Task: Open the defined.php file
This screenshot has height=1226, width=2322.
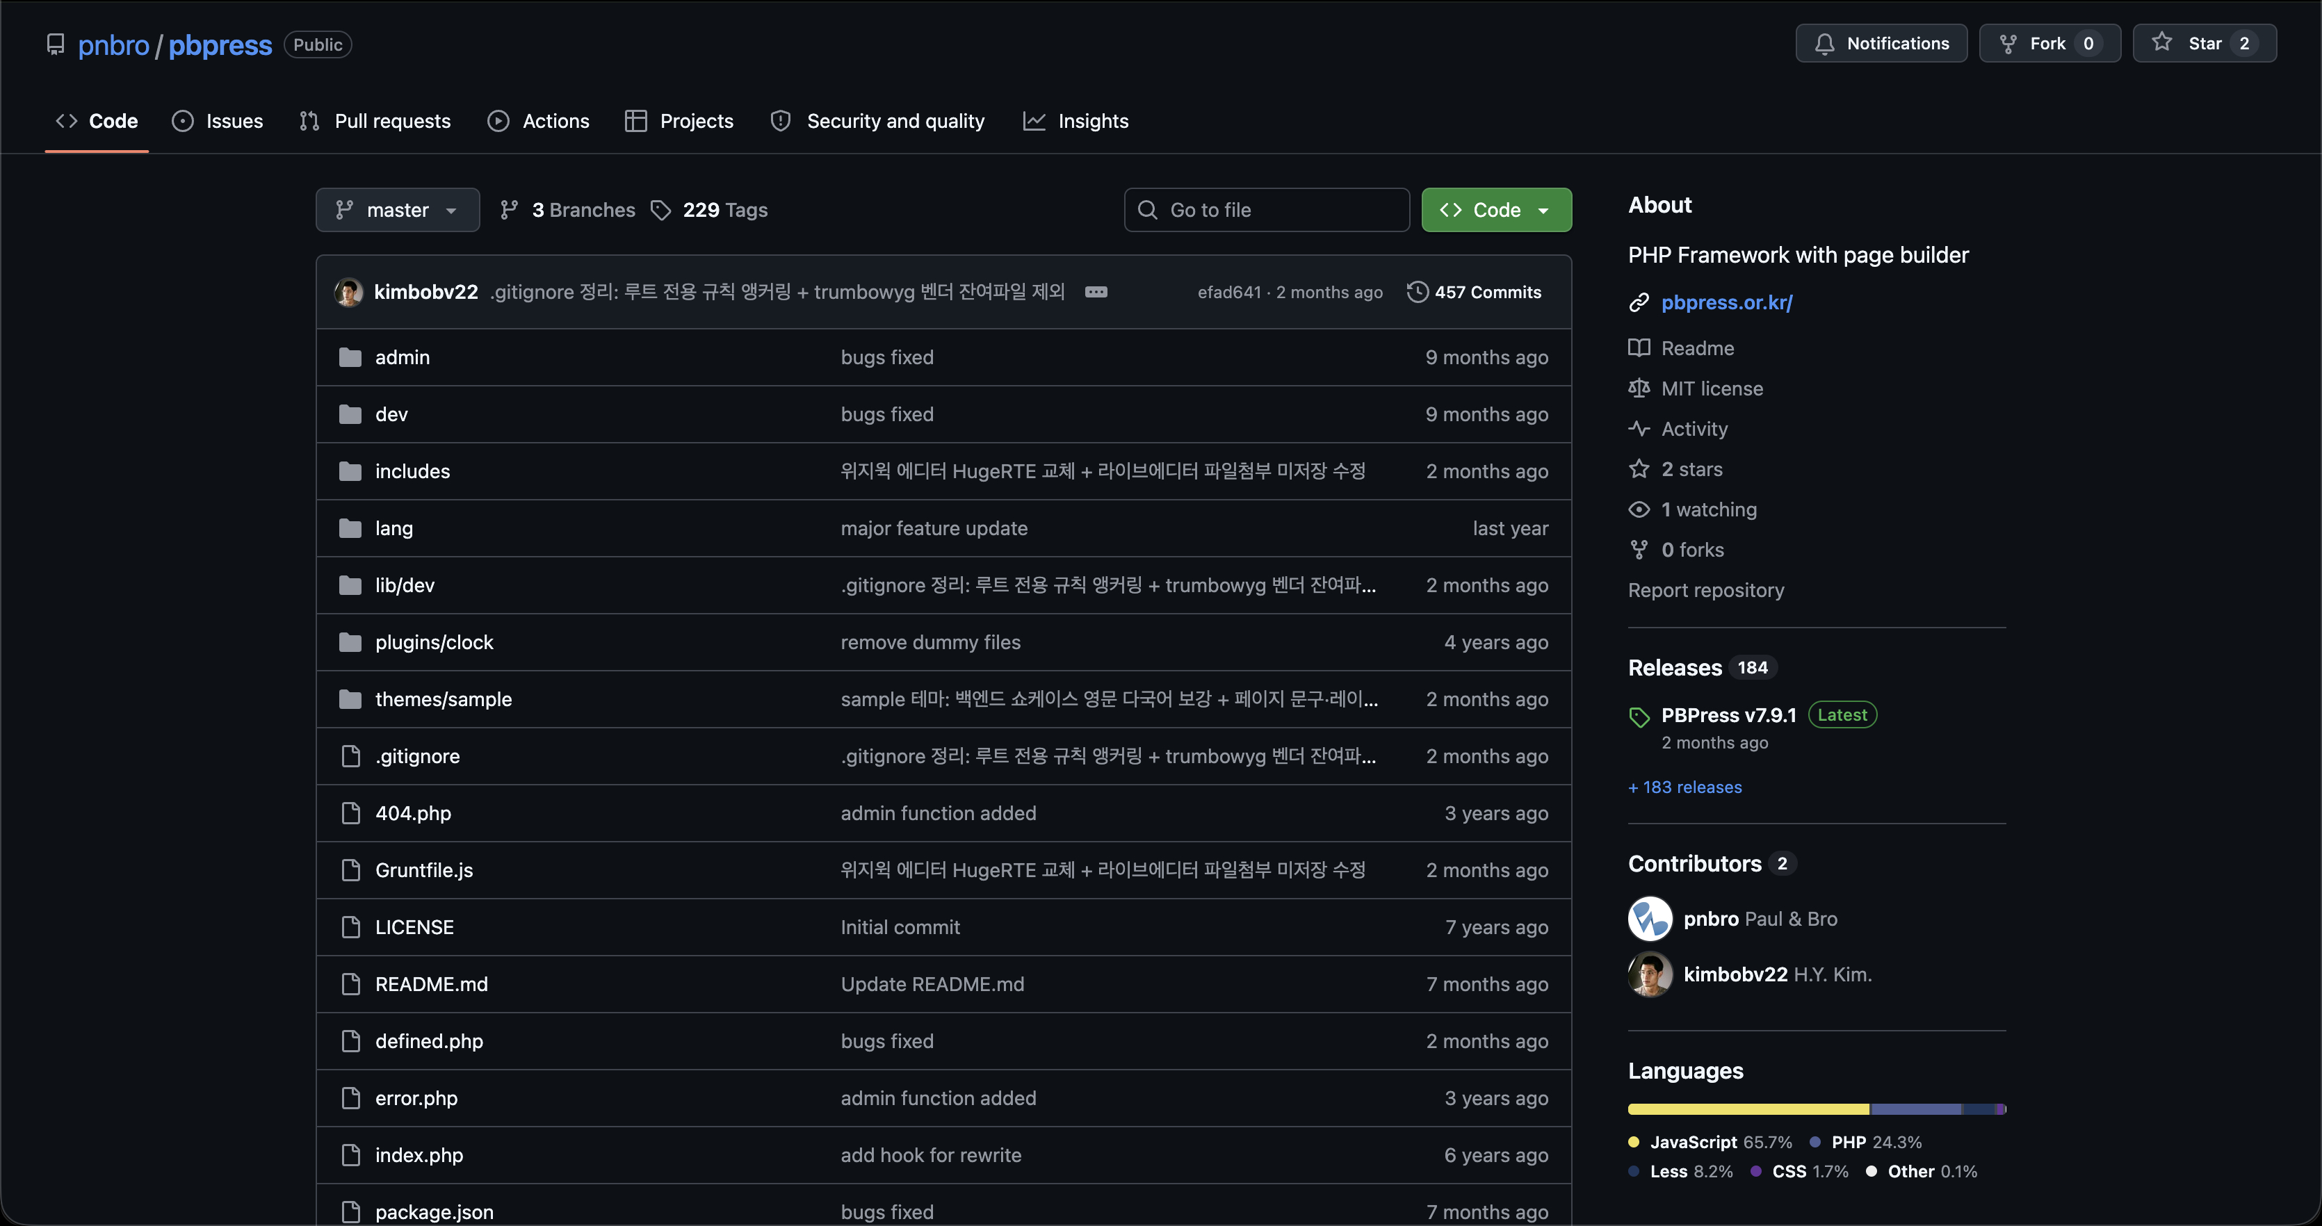Action: click(x=429, y=1041)
